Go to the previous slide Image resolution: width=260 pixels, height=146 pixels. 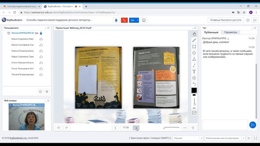click(x=115, y=128)
